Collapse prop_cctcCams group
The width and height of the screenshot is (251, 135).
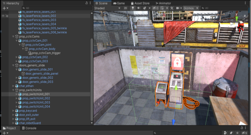13,36
